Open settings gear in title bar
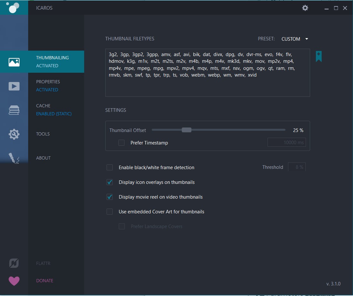 [305, 8]
